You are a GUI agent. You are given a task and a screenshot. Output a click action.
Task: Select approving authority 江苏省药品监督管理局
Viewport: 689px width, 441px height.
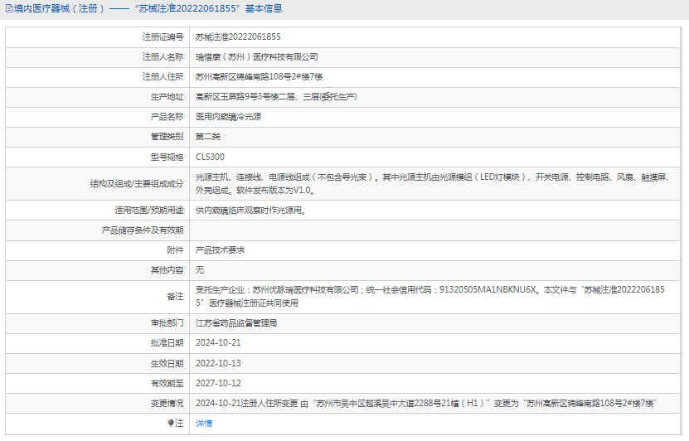tap(236, 322)
